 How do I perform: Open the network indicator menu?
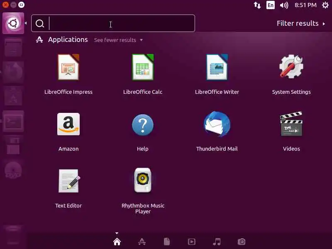pos(257,5)
